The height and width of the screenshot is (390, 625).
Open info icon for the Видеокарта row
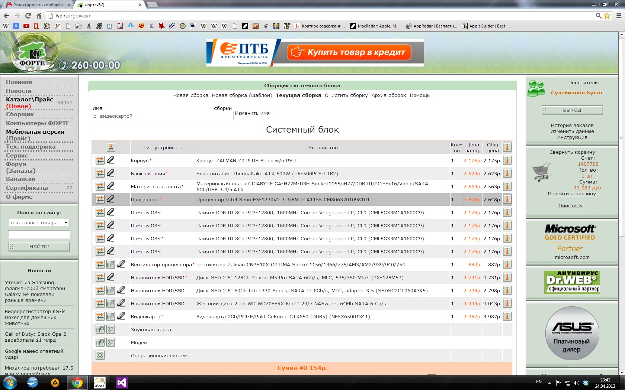pyautogui.click(x=507, y=316)
